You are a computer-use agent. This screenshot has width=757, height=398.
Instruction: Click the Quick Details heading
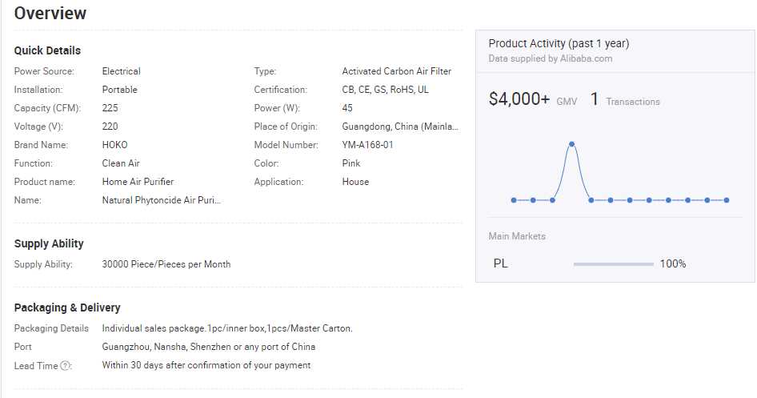tap(47, 50)
